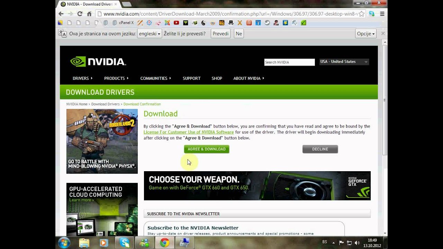Go back with the browser back arrow
Image resolution: width=443 pixels, height=249 pixels.
(61, 14)
